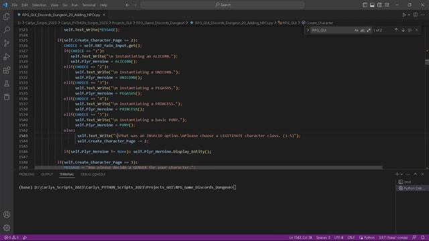The height and width of the screenshot is (241, 429).
Task: Select the cmd terminal in terminal list
Action: [412, 182]
